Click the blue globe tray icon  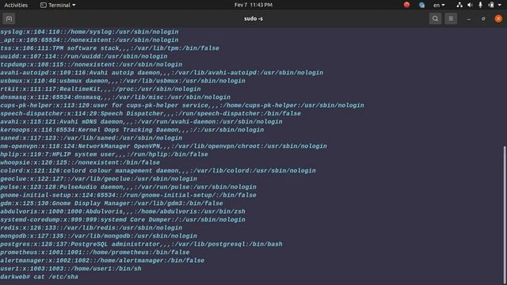click(x=421, y=5)
